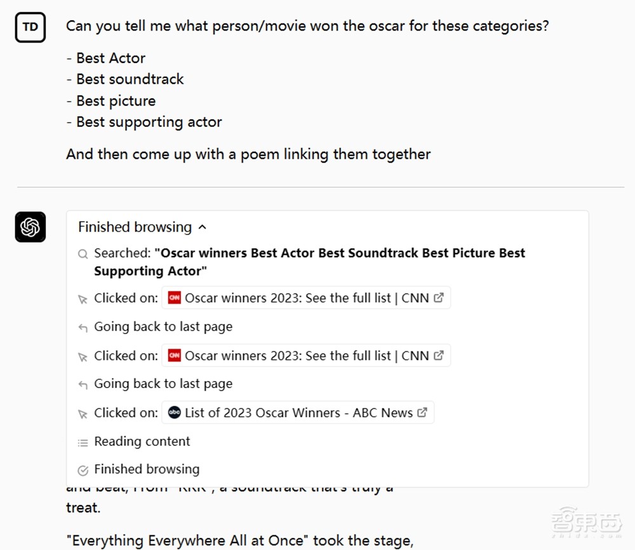Collapse the browsing steps using the chevron arrow
The height and width of the screenshot is (550, 635).
[x=203, y=227]
